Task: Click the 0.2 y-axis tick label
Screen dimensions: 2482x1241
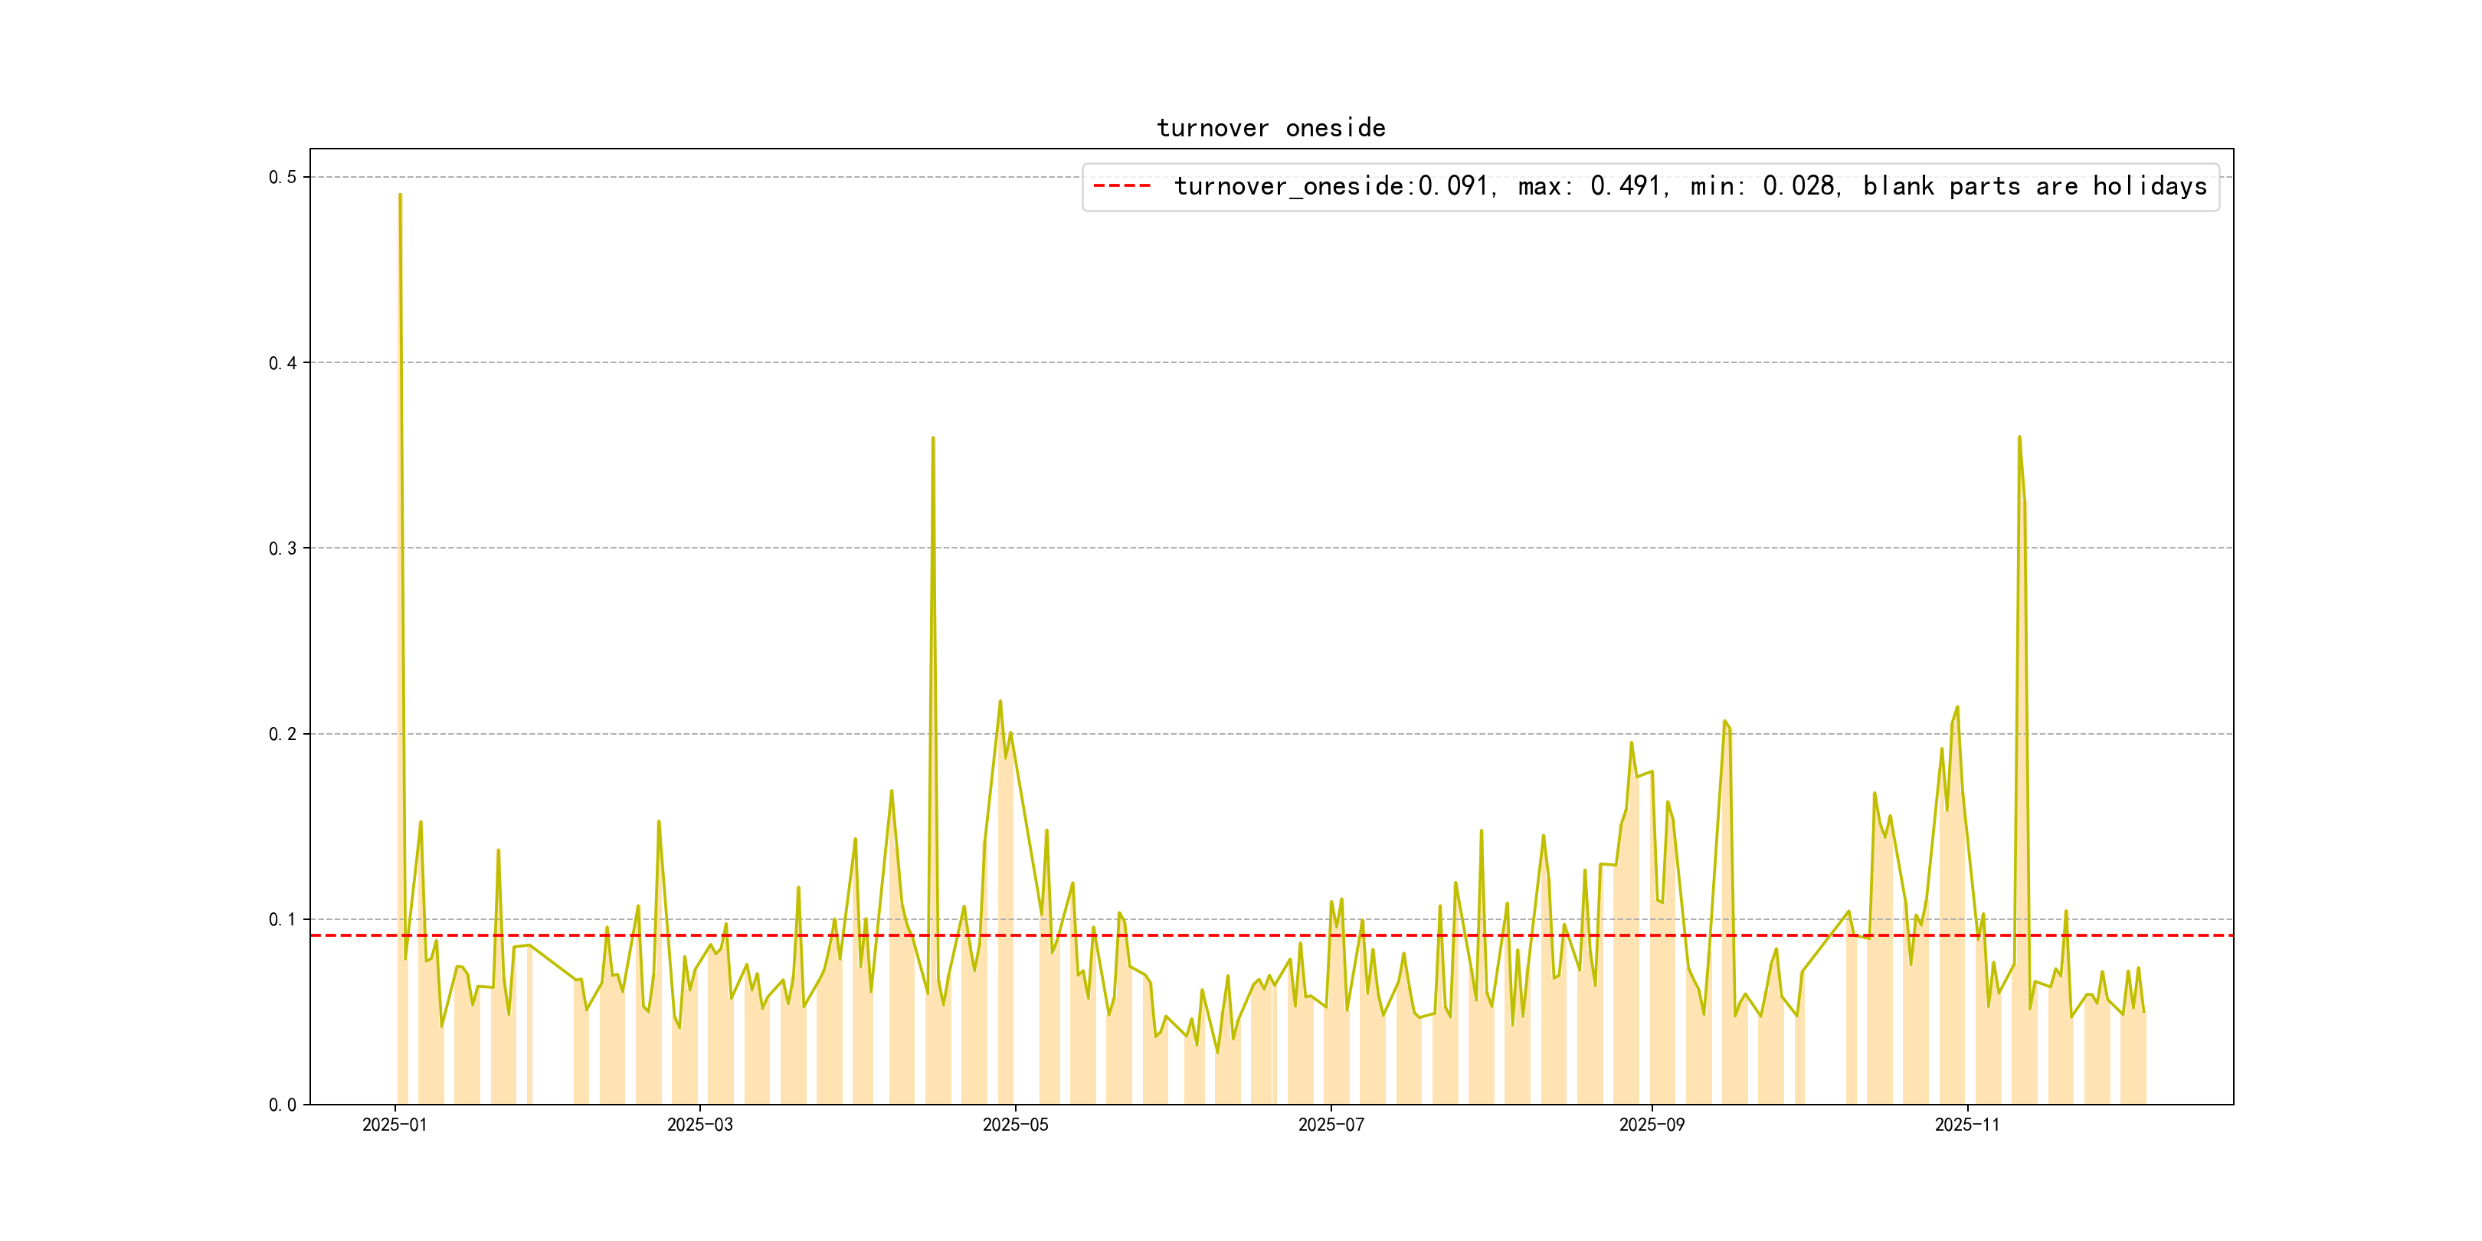Action: (283, 734)
